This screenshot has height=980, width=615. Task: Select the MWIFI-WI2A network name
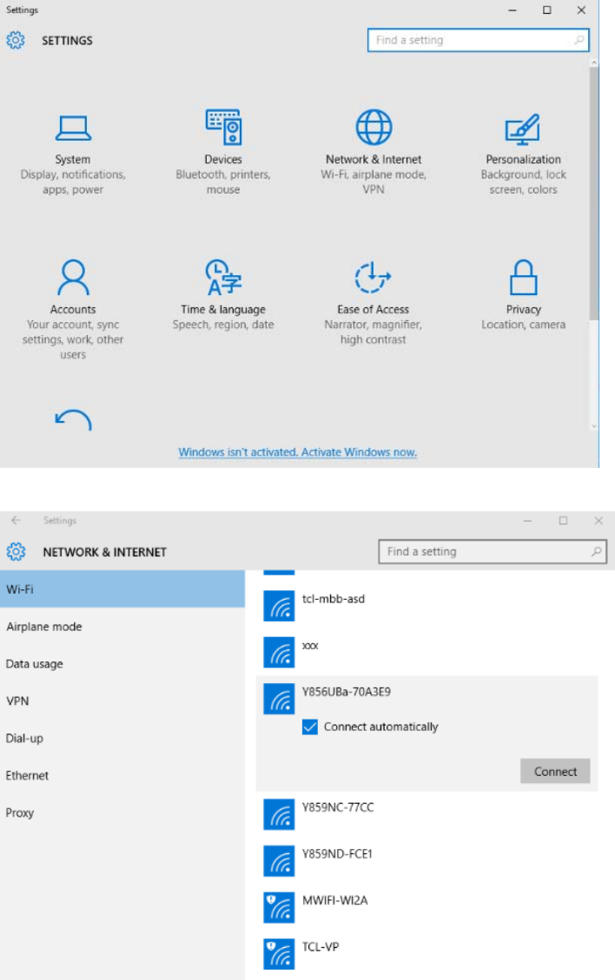334,900
